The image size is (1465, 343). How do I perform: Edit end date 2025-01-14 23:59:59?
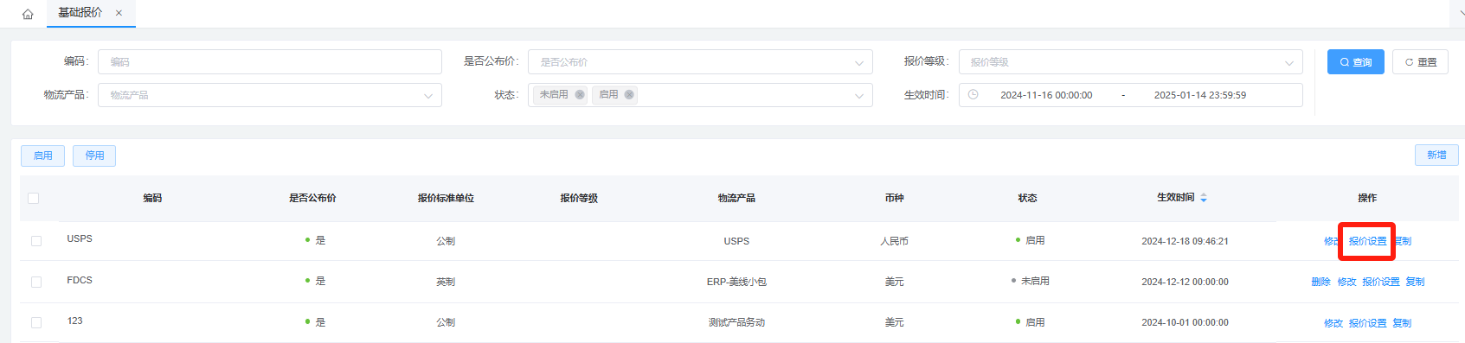tap(1200, 95)
